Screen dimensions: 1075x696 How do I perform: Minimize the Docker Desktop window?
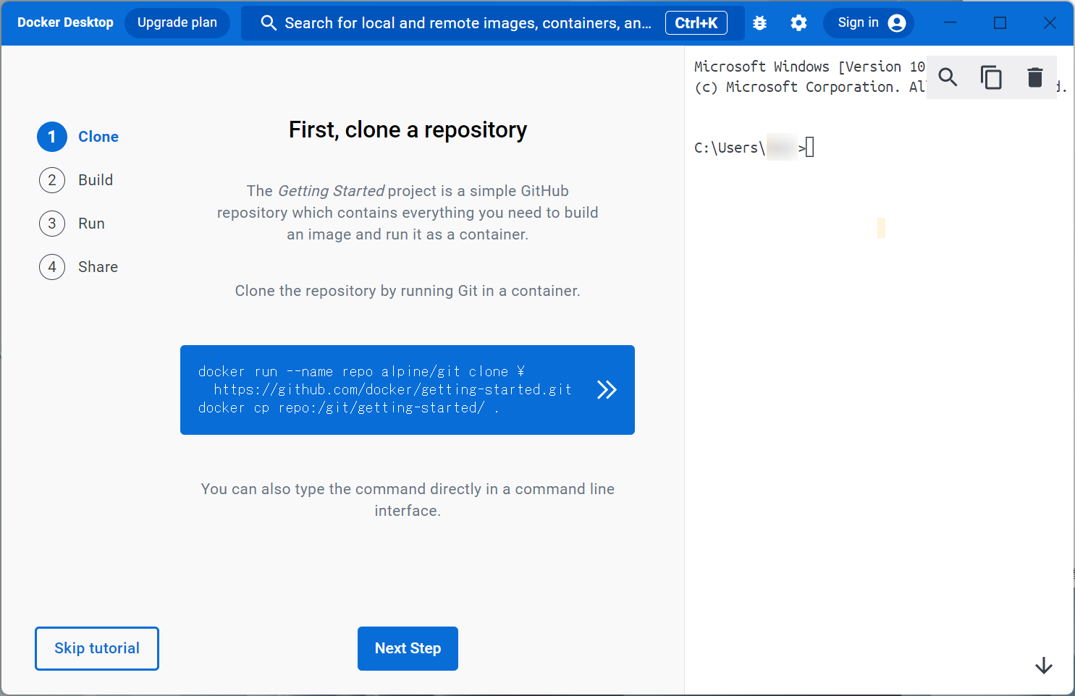950,23
